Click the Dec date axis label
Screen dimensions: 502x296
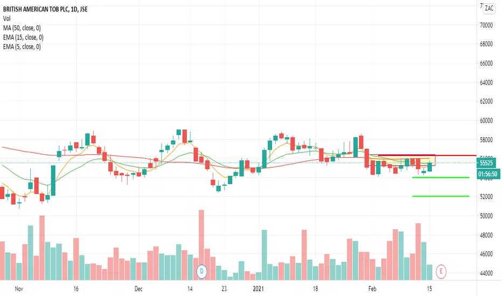pyautogui.click(x=138, y=288)
